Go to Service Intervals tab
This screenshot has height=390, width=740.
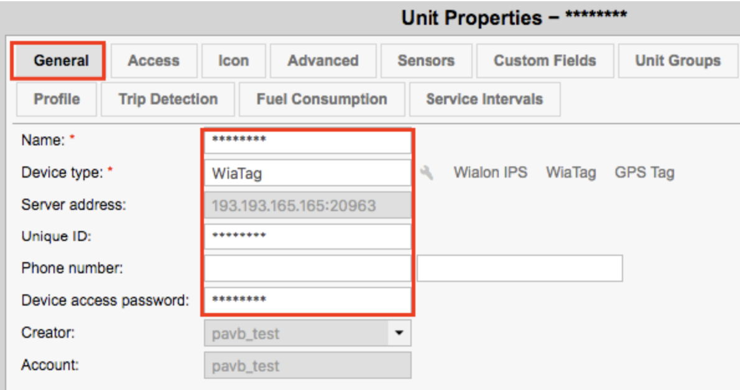coord(484,99)
